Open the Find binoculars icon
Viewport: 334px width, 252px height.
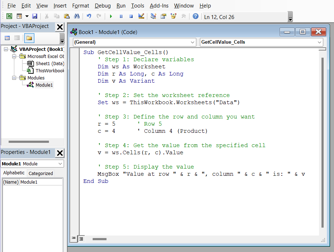tap(77, 16)
